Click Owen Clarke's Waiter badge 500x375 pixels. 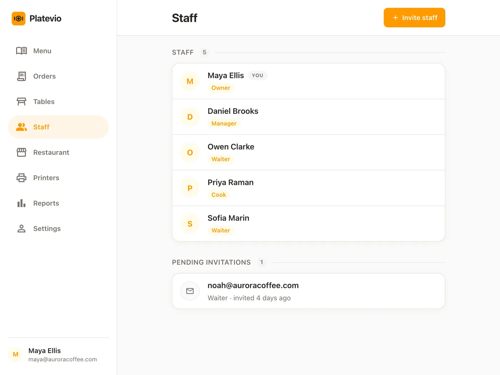pos(221,159)
